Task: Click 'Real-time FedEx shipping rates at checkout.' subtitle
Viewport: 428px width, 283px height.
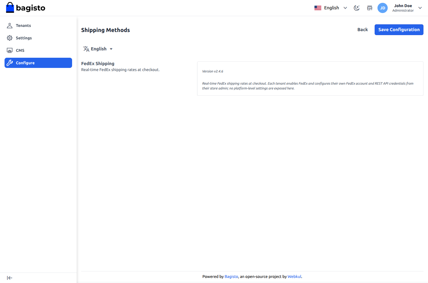Action: [x=120, y=70]
